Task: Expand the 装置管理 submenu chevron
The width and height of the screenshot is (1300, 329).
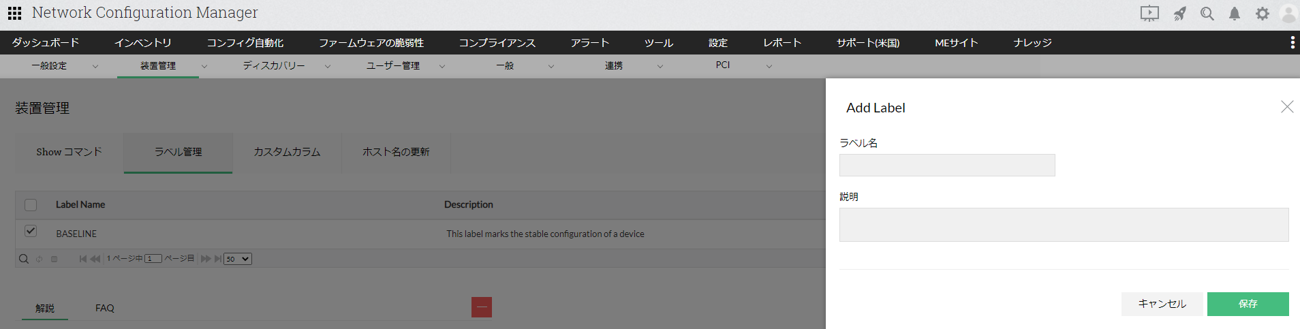Action: 204,66
